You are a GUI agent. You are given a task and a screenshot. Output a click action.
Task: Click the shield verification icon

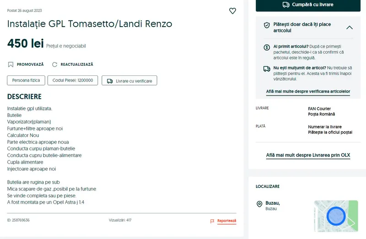tap(267, 25)
